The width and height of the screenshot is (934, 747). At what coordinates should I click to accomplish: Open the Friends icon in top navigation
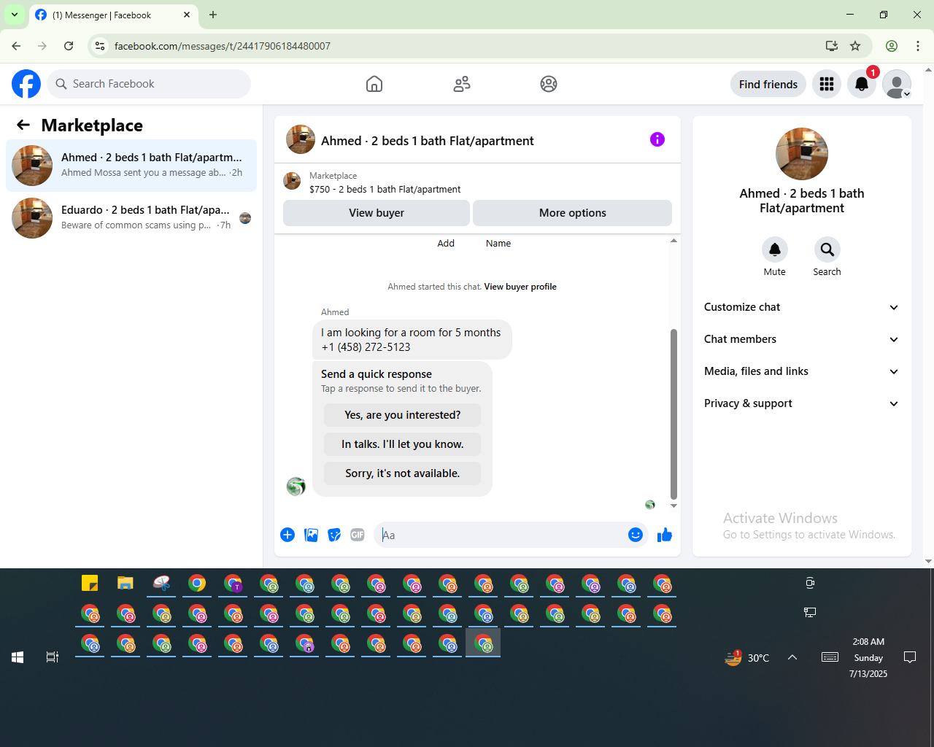point(462,84)
